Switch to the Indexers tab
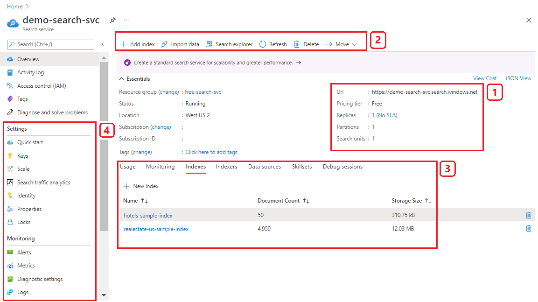The width and height of the screenshot is (538, 302). tap(226, 167)
